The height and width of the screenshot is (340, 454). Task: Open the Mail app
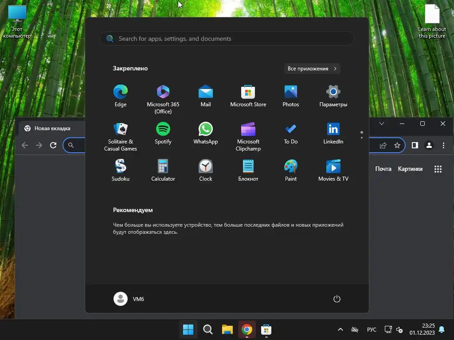pyautogui.click(x=206, y=96)
